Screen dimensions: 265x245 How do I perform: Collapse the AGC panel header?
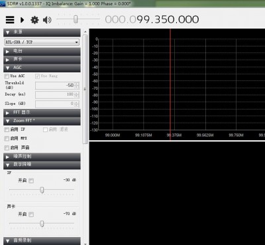pos(42,68)
